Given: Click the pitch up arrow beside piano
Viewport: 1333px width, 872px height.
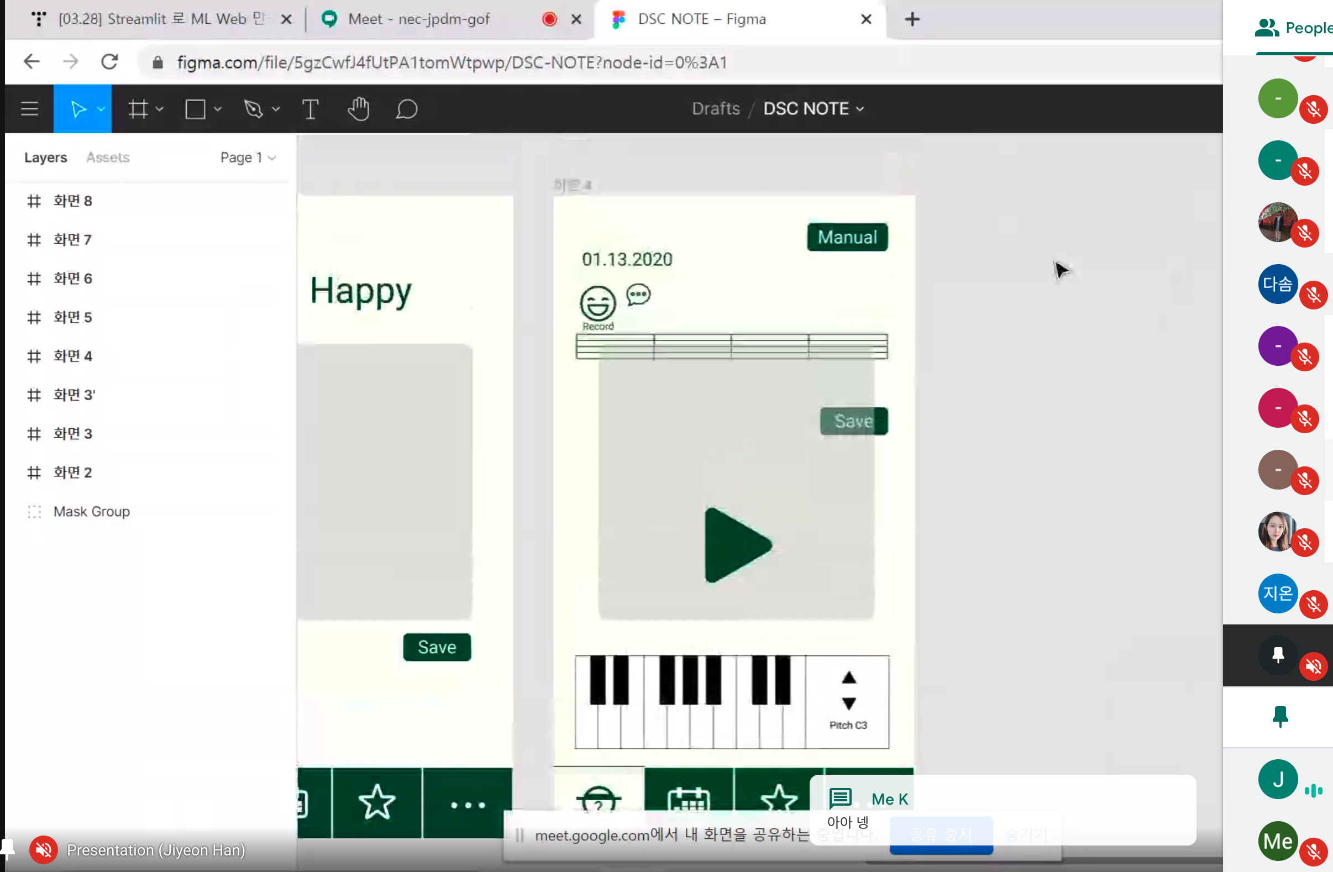Looking at the screenshot, I should pyautogui.click(x=849, y=677).
